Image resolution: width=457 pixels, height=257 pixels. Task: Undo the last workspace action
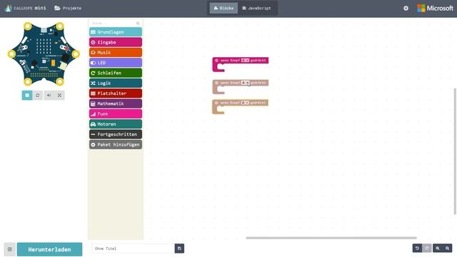click(x=417, y=248)
